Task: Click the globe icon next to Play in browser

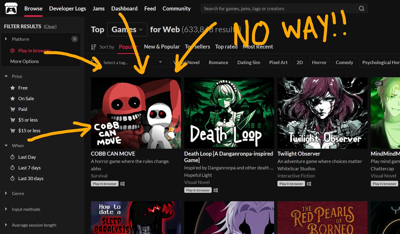Action: (13, 51)
